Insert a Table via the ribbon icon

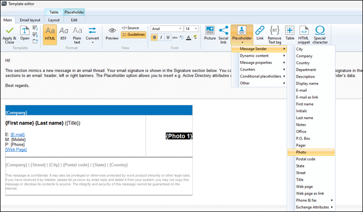tap(290, 32)
